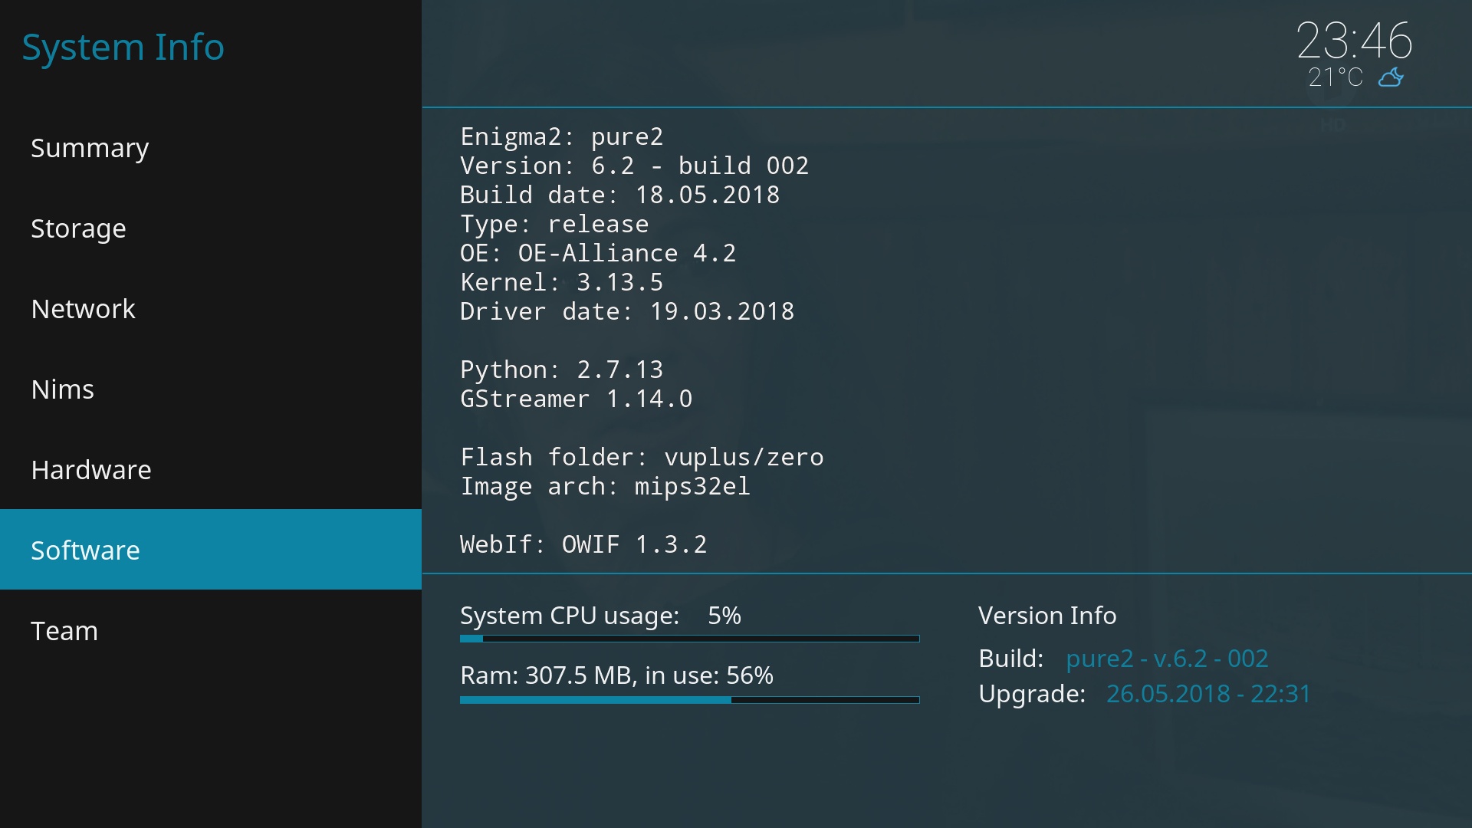Click the 'Type: release' line
1472x828 pixels.
(x=554, y=224)
